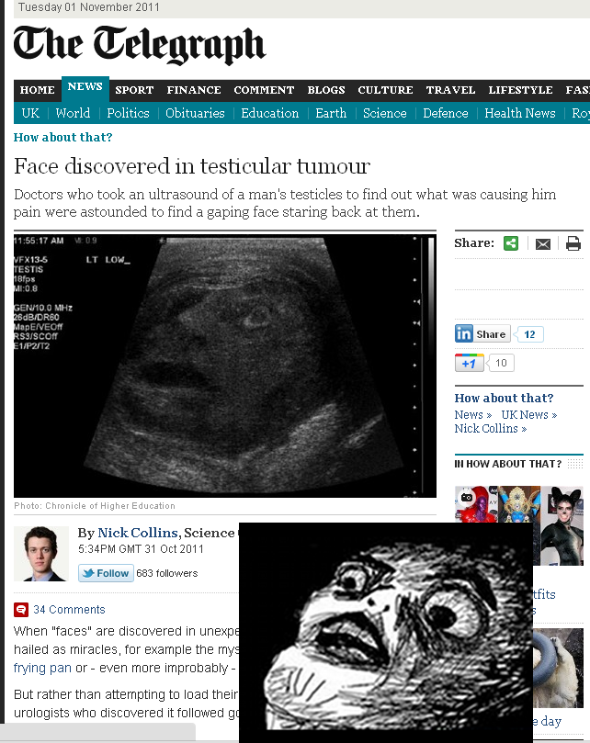Open the costume photos thumbnail in sidebar
This screenshot has width=590, height=743.
519,525
